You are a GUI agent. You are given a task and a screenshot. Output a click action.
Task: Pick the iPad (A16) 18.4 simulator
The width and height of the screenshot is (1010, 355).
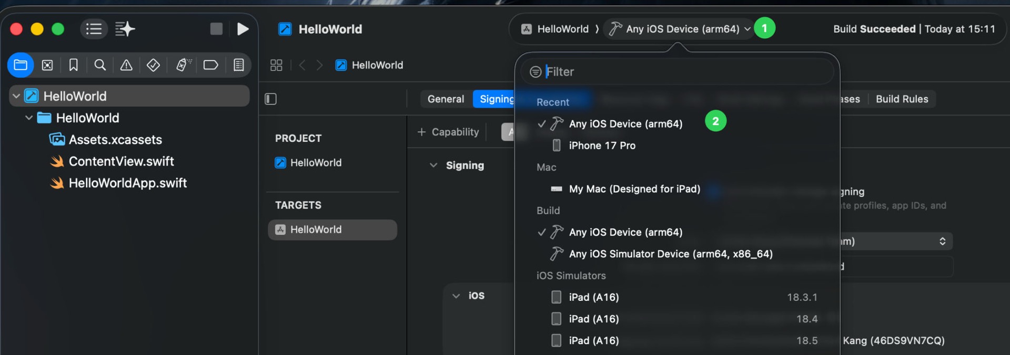click(x=677, y=319)
